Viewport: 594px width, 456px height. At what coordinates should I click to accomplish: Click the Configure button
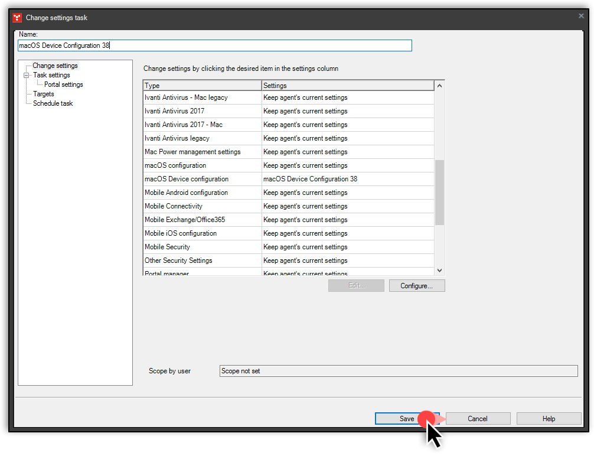pyautogui.click(x=417, y=285)
